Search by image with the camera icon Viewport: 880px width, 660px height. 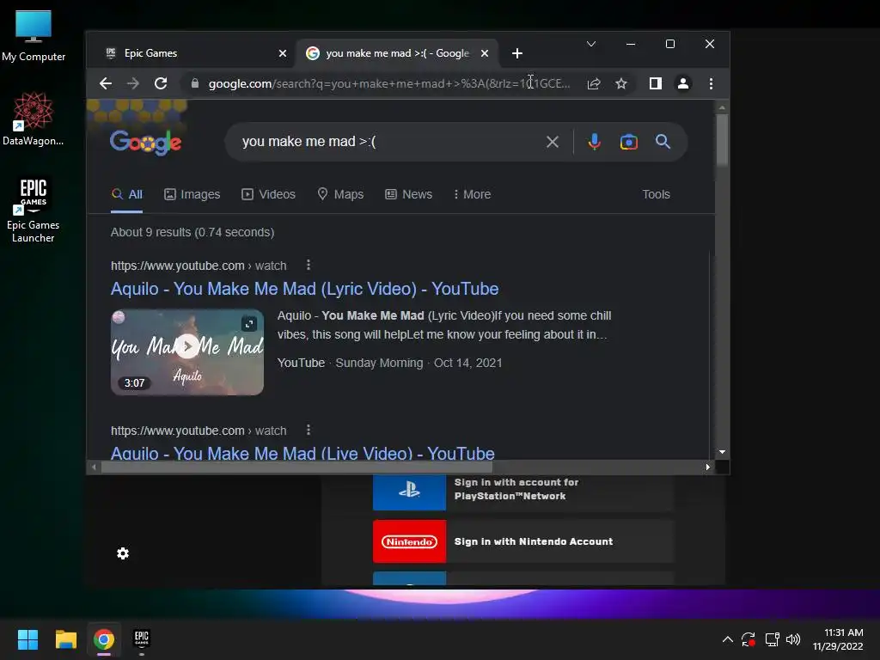[x=628, y=142]
